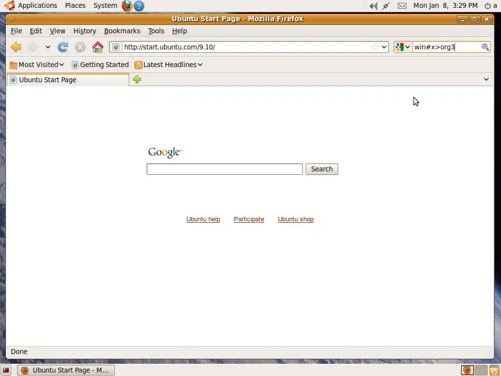This screenshot has width=501, height=376.
Task: Open the Ubuntu help link
Action: [203, 219]
